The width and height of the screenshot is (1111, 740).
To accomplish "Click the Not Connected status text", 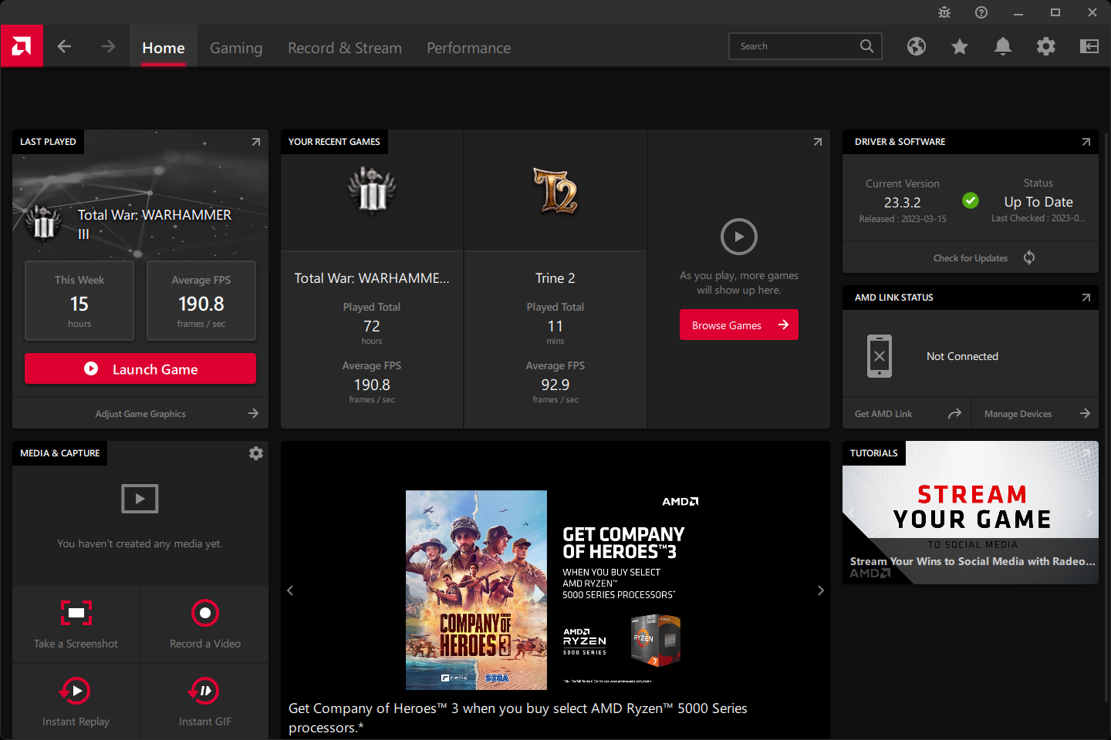I will pos(962,356).
